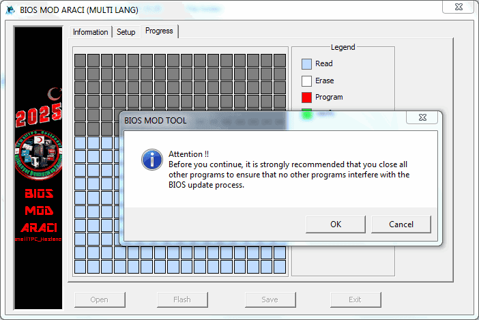The image size is (479, 320).
Task: Click the Exit button
Action: (355, 299)
